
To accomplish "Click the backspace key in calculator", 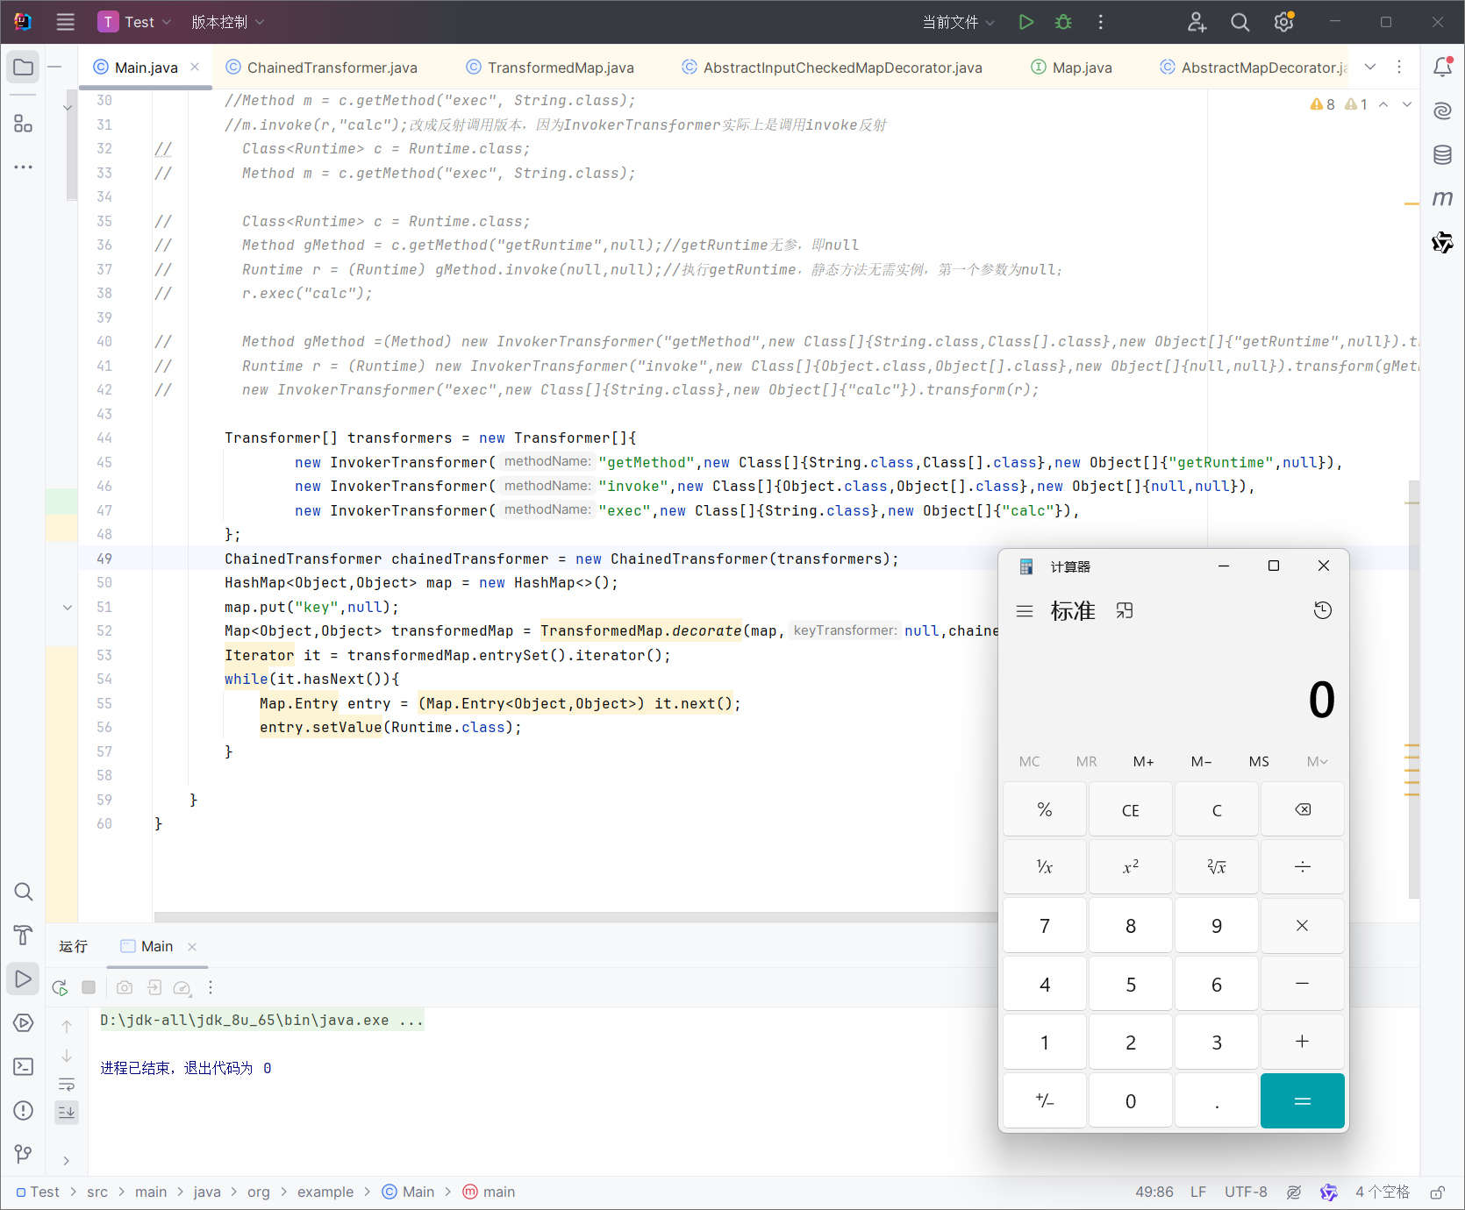I will 1303,809.
